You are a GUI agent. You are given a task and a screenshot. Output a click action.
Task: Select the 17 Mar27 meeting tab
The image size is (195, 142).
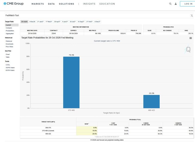pos(49,22)
